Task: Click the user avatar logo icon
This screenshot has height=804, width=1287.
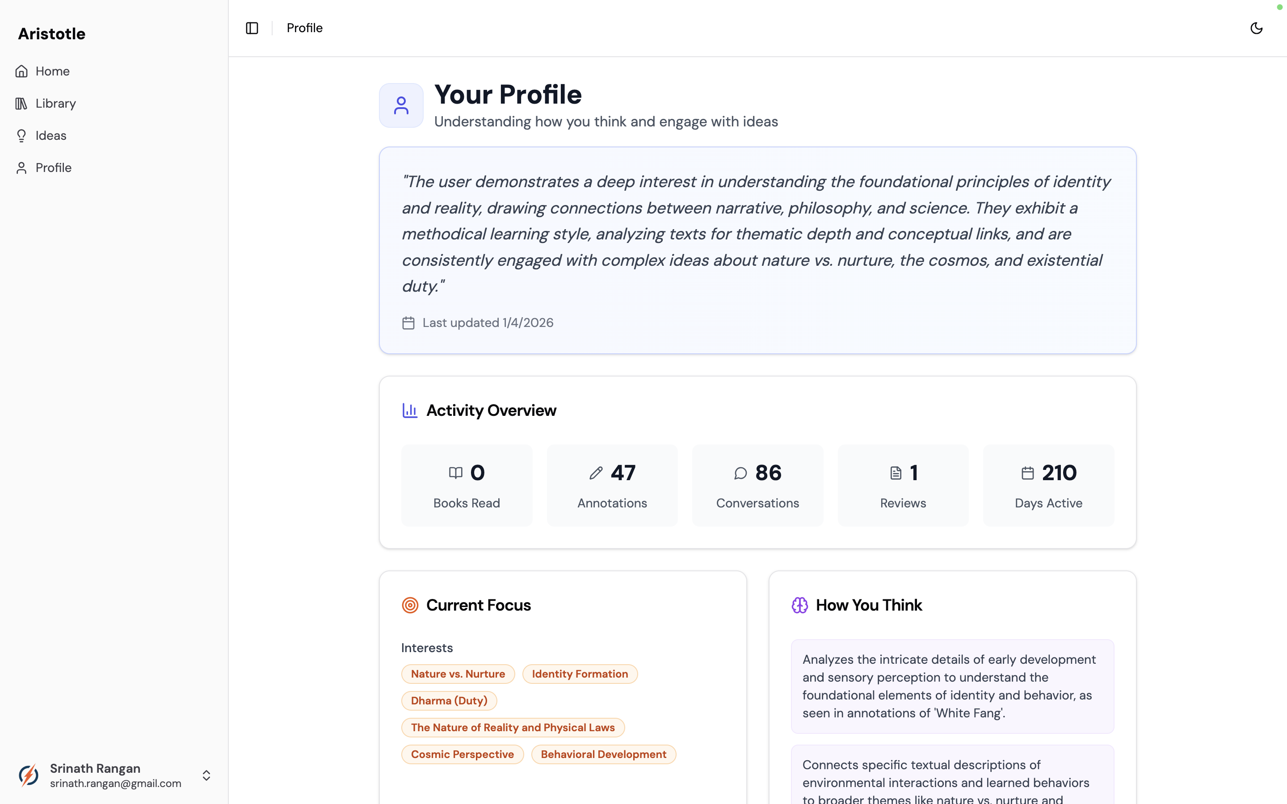Action: click(29, 775)
